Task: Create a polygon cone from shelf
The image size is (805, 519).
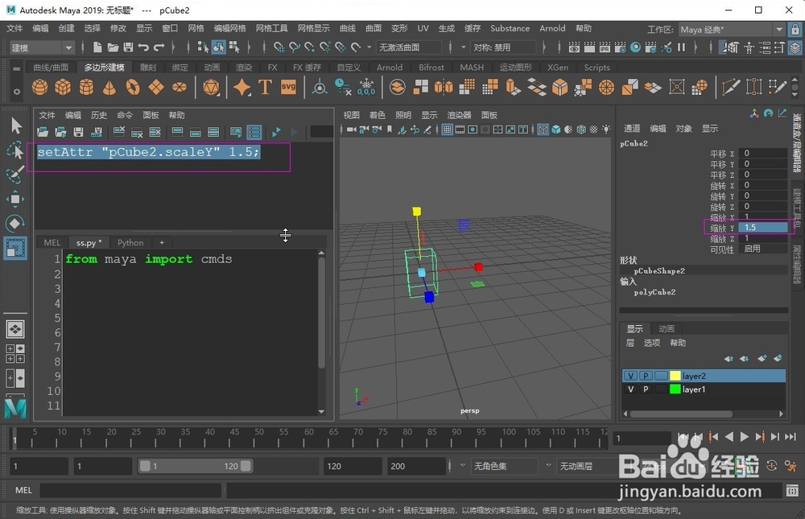Action: [109, 87]
